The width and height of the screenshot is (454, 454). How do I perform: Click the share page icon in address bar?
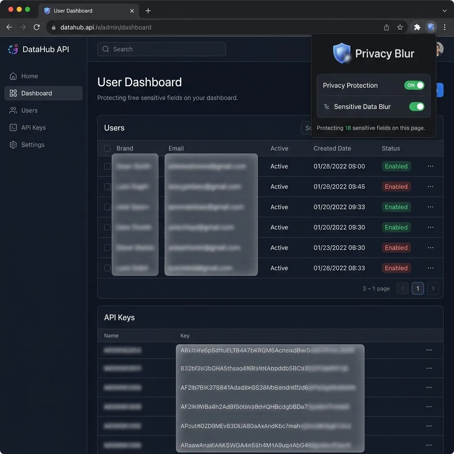[387, 27]
